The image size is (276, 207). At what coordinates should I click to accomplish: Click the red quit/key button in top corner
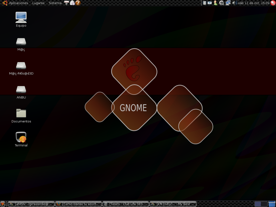tap(273, 3)
